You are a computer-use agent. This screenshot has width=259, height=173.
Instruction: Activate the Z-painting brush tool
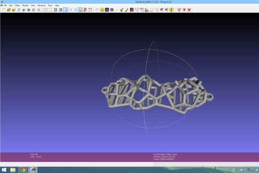point(127,10)
